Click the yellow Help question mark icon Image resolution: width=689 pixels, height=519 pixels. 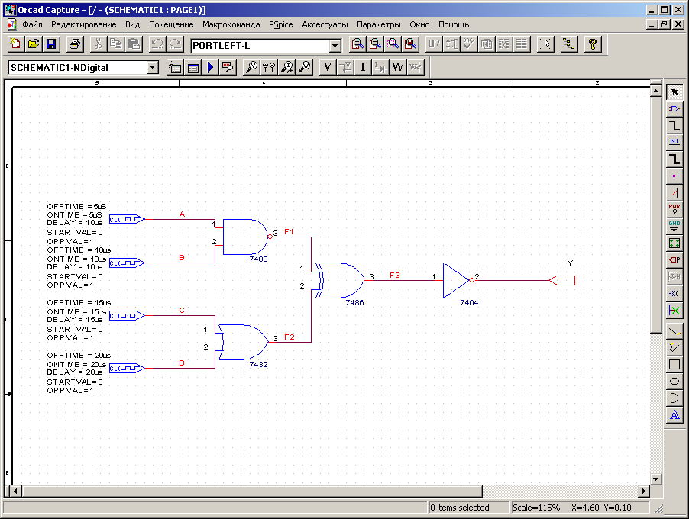(592, 44)
